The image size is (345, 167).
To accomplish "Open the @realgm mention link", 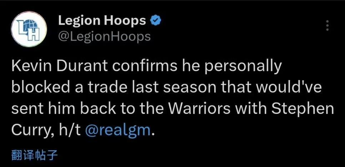I will click(117, 130).
